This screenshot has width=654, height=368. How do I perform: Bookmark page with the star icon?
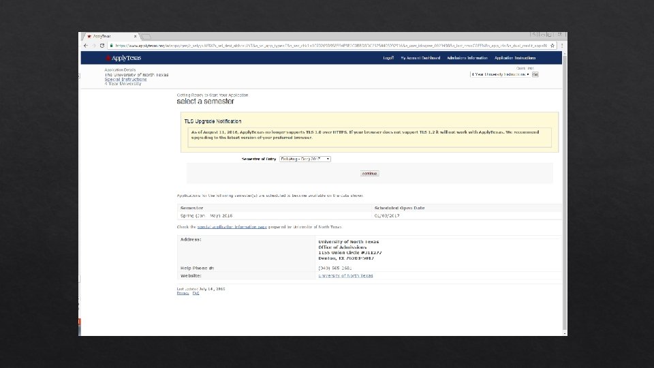[552, 46]
